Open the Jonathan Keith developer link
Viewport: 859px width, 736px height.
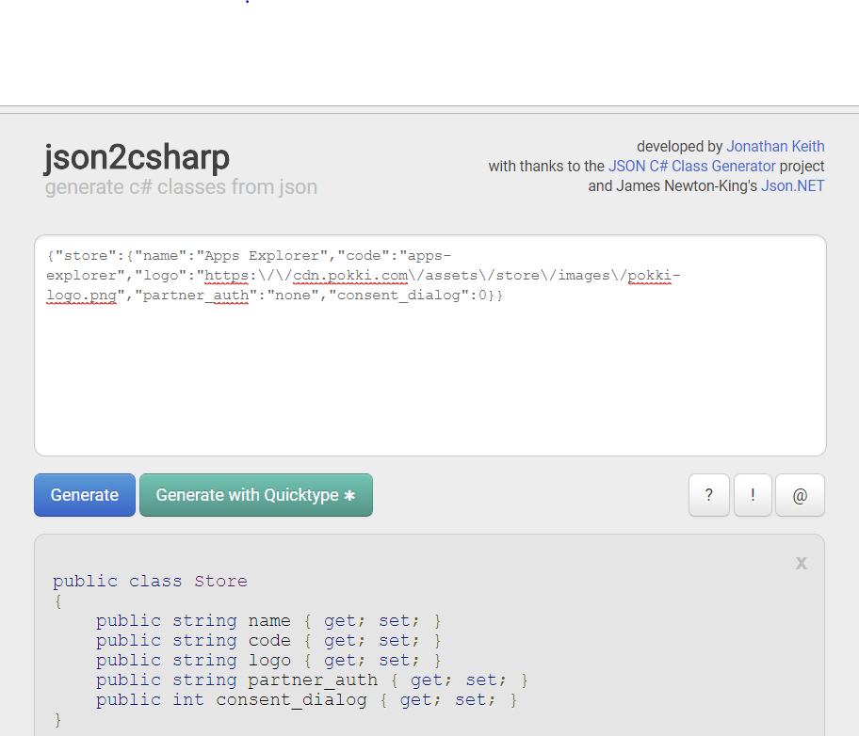[775, 146]
